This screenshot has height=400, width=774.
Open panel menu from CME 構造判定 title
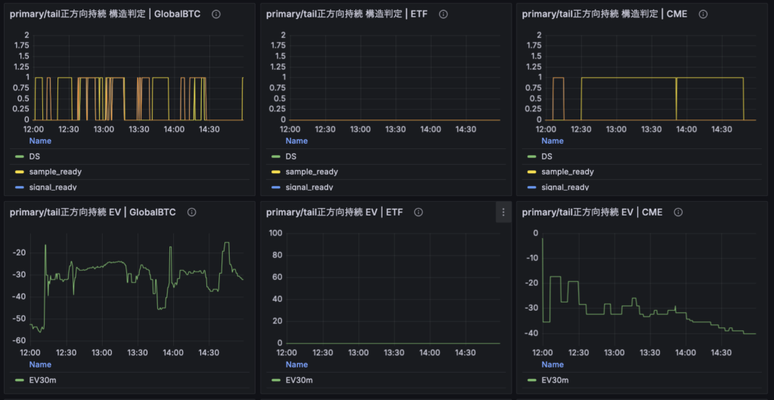tap(602, 14)
